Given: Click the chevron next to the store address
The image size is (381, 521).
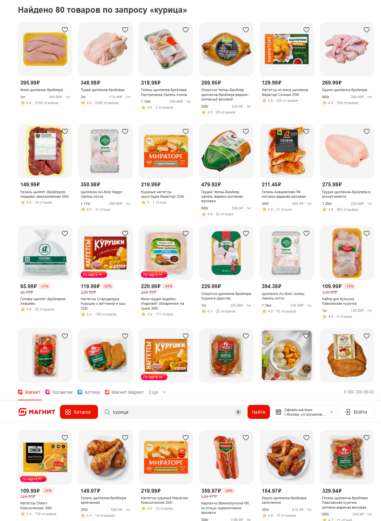Looking at the screenshot, I should pos(332,412).
